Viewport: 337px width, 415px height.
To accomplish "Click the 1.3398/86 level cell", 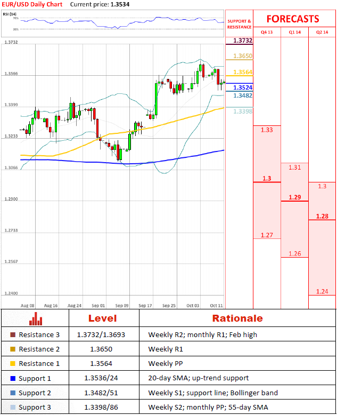I will [101, 408].
